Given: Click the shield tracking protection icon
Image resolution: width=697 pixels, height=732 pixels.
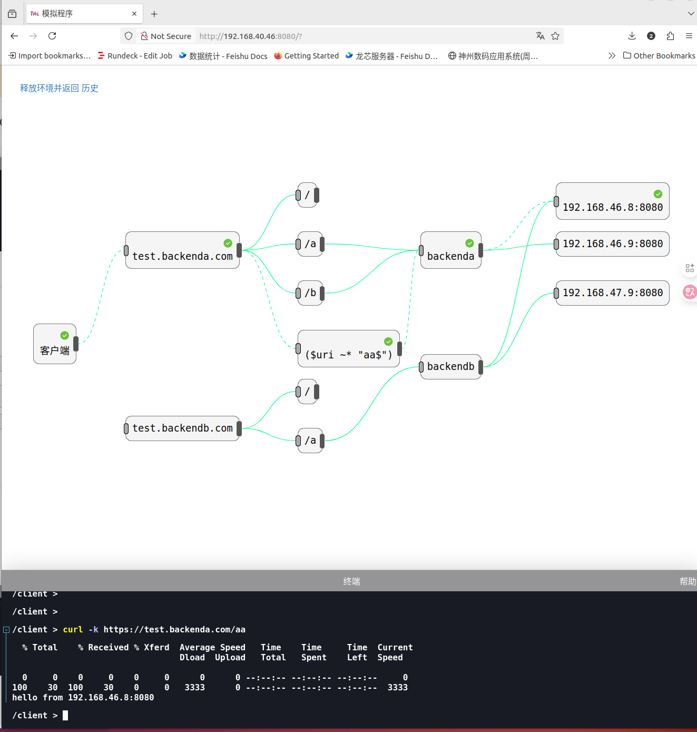Looking at the screenshot, I should [x=129, y=36].
